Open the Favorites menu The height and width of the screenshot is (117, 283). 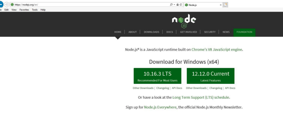click(24, 10)
